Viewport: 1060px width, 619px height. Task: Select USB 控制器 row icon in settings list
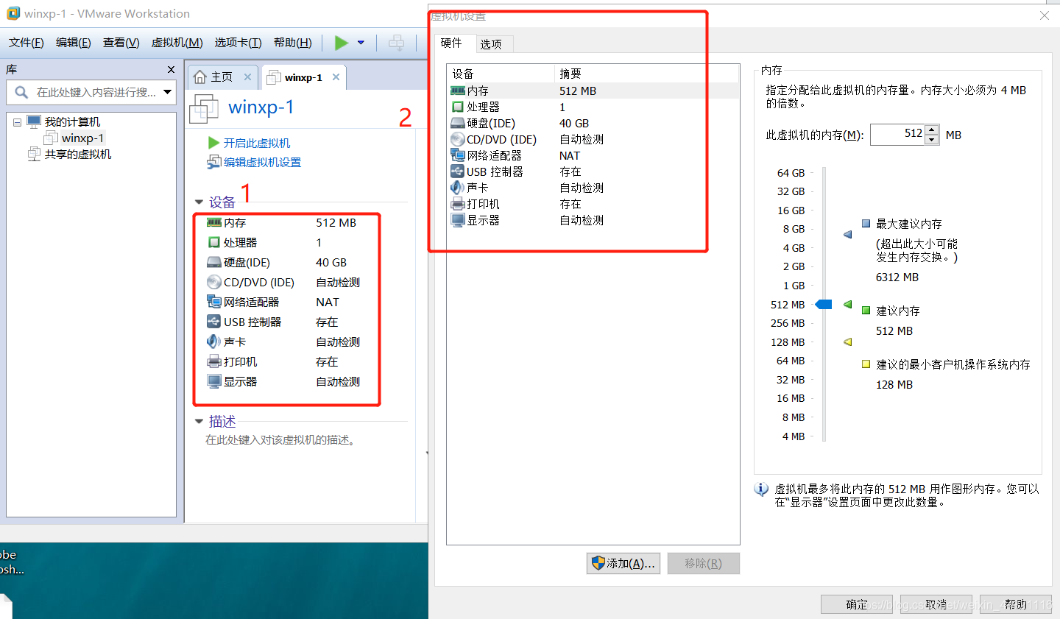tap(458, 171)
